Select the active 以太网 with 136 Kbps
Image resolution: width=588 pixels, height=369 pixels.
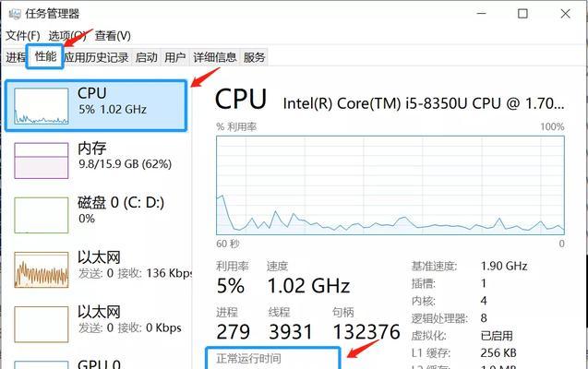coord(96,268)
